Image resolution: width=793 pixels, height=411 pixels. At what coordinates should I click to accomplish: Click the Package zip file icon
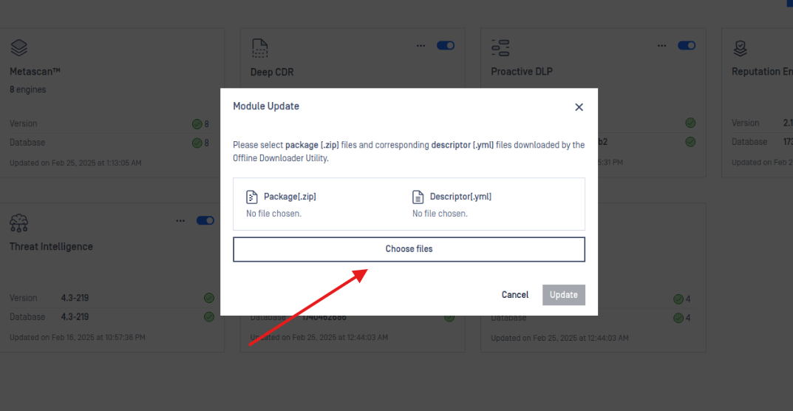coord(252,197)
